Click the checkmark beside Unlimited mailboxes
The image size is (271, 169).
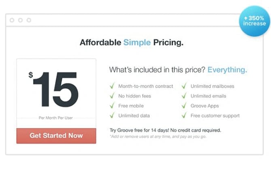coord(184,86)
